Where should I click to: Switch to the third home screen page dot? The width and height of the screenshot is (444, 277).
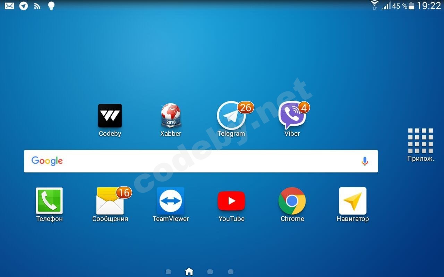click(x=210, y=272)
